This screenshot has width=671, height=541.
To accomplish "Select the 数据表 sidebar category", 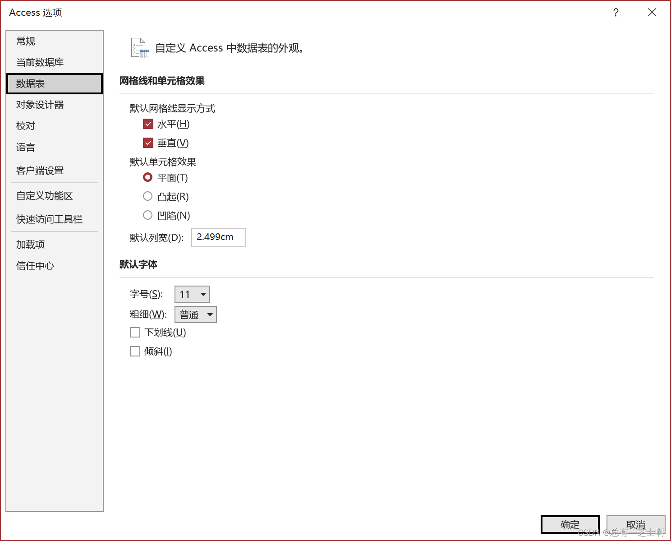I will pos(55,83).
